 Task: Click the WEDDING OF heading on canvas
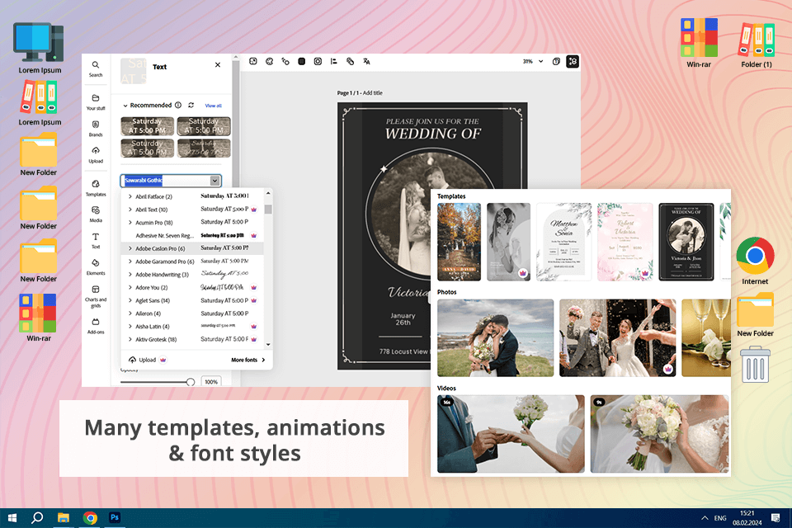coord(433,134)
